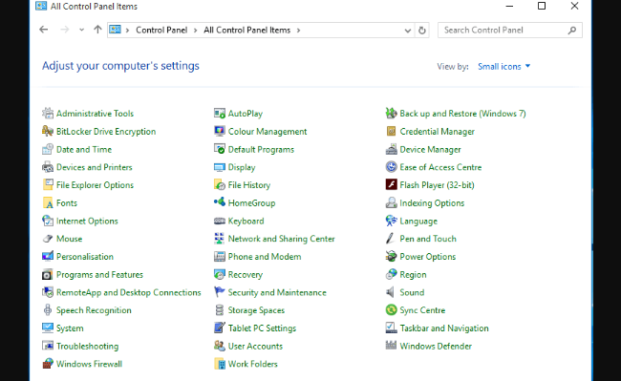The width and height of the screenshot is (621, 381).
Task: Expand chevron after All Control Panel Items
Action: coord(299,30)
